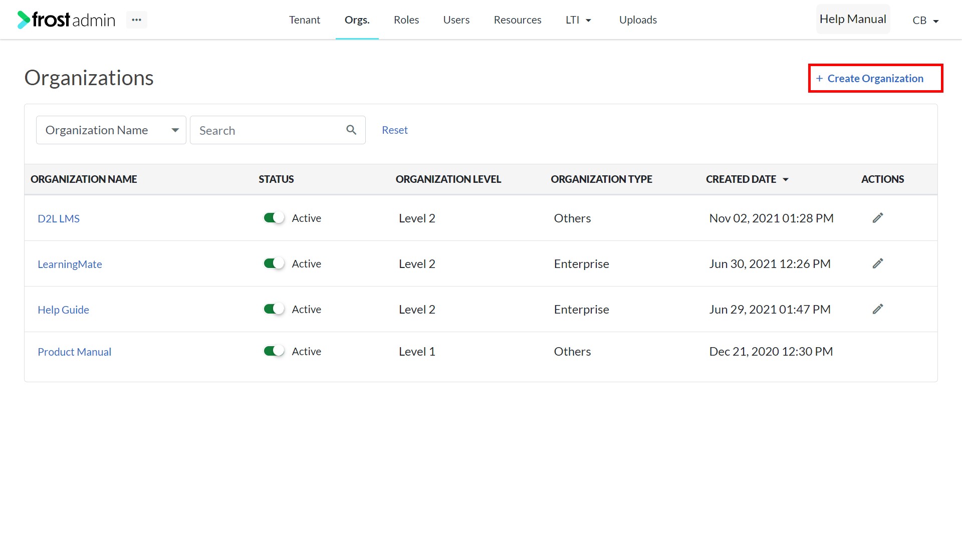Click the Organizations page heading
The width and height of the screenshot is (962, 541).
coord(89,78)
